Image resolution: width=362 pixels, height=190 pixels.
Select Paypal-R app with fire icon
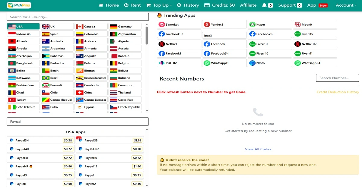40,166
